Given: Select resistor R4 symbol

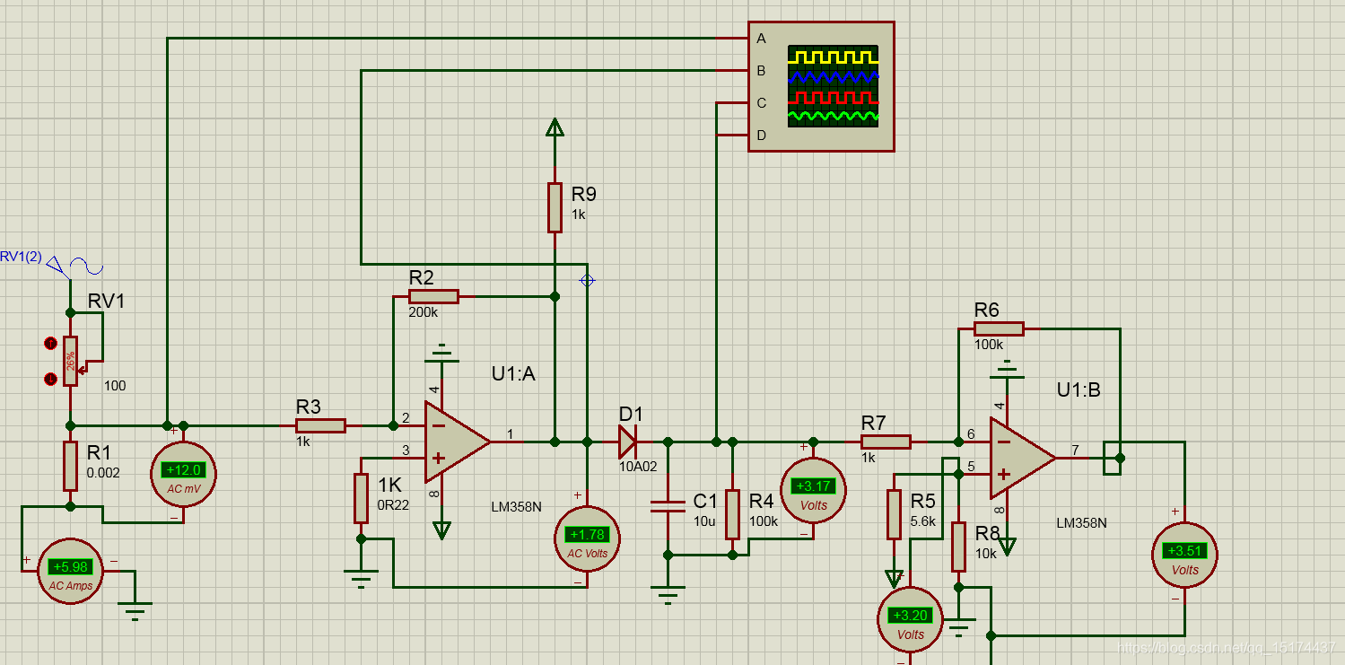Looking at the screenshot, I should 732,514.
